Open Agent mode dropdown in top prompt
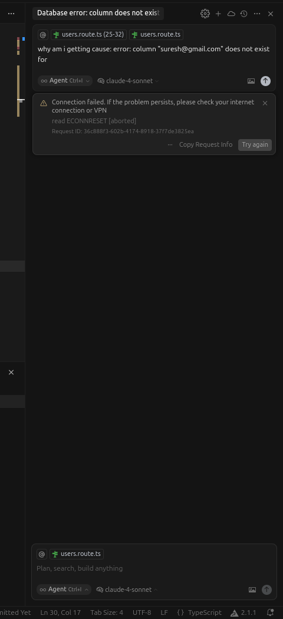This screenshot has height=619, width=283. click(x=65, y=81)
